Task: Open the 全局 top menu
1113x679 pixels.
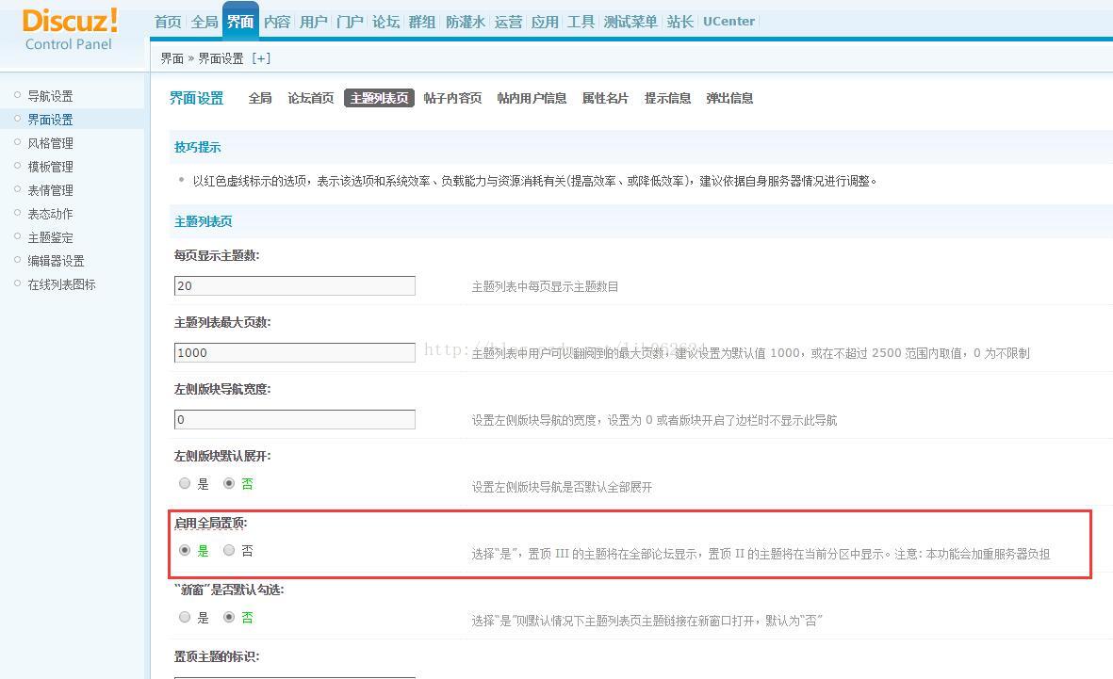Action: coord(205,22)
